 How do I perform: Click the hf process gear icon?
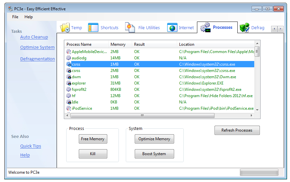(69, 96)
